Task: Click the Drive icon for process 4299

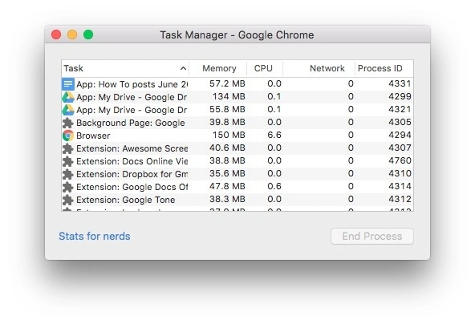Action: 68,97
